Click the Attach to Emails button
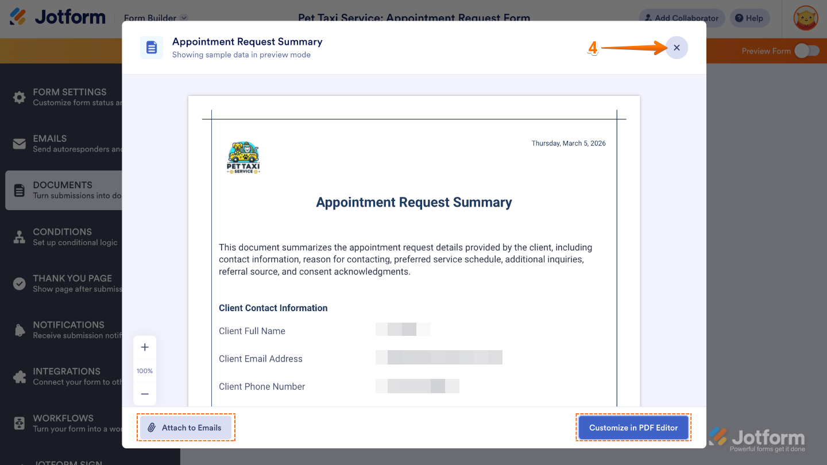 (186, 427)
